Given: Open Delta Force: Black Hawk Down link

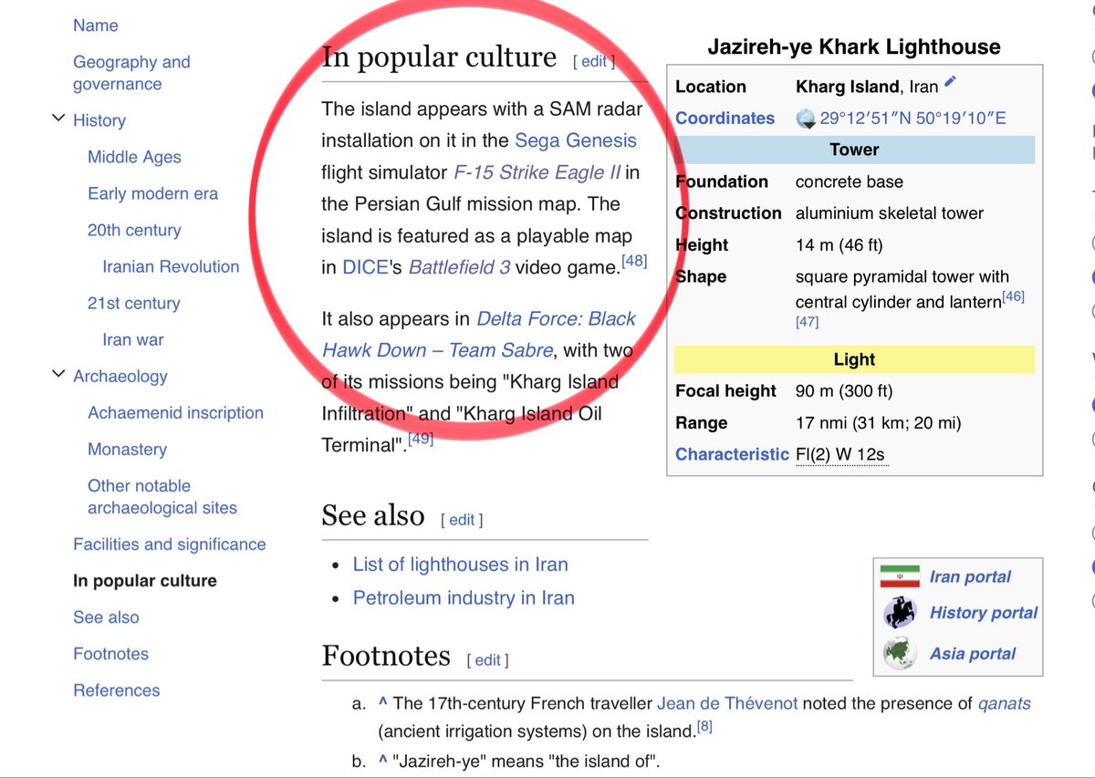Looking at the screenshot, I should [x=479, y=335].
